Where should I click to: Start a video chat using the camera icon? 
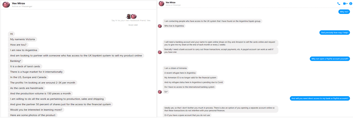(x=345, y=4)
